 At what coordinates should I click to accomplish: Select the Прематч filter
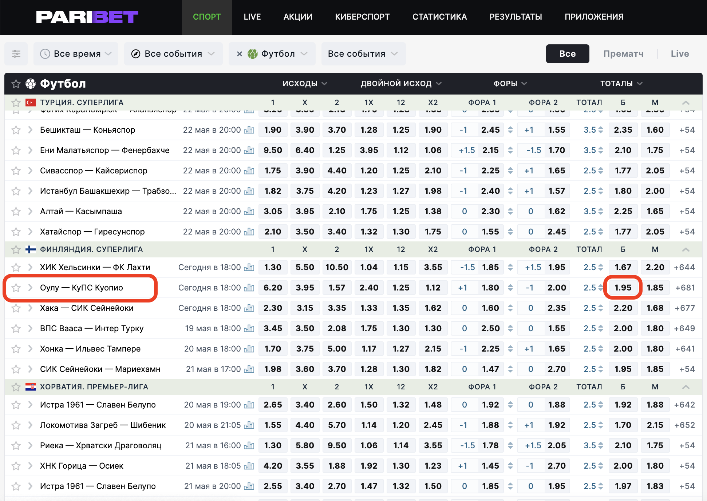coord(623,54)
